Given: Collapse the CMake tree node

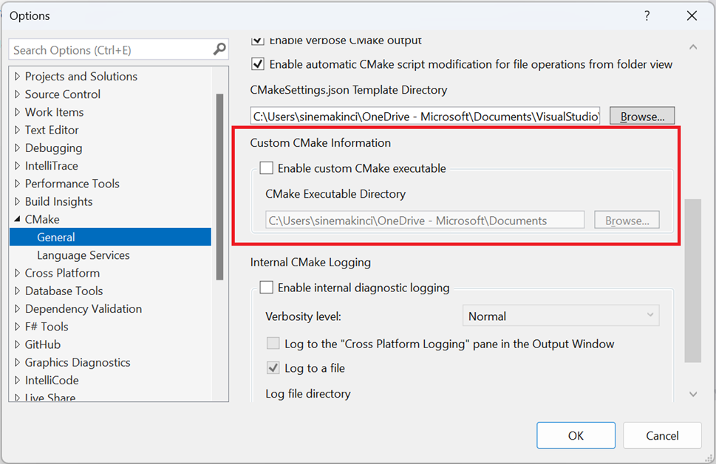Looking at the screenshot, I should coord(18,219).
